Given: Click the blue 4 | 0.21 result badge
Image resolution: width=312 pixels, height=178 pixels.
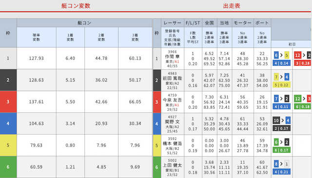Looking at the screenshot, I should [x=281, y=172].
